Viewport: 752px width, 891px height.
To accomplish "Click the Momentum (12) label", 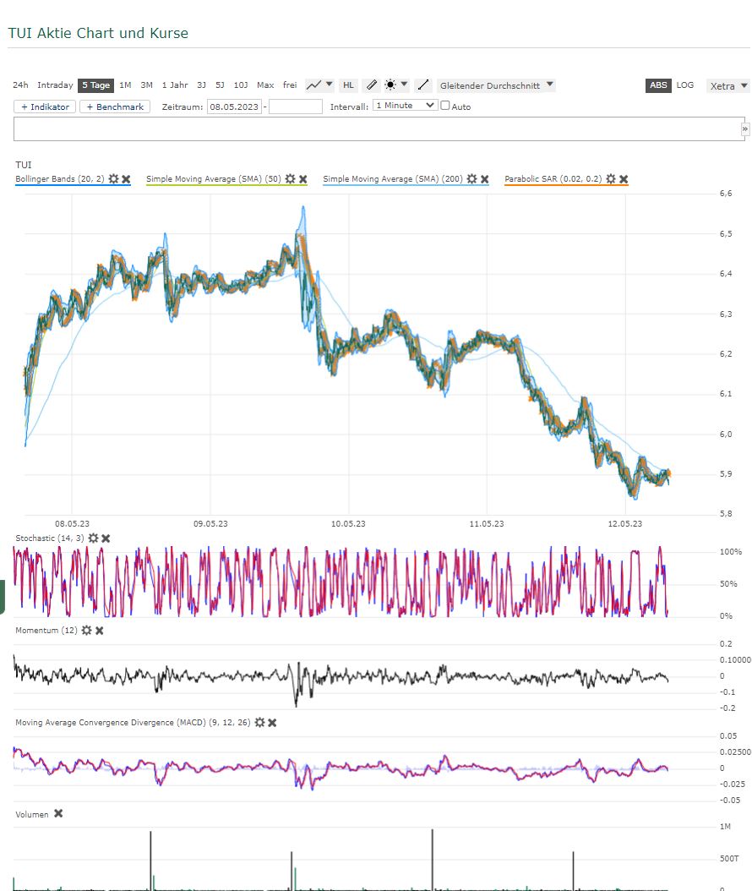I will (46, 630).
